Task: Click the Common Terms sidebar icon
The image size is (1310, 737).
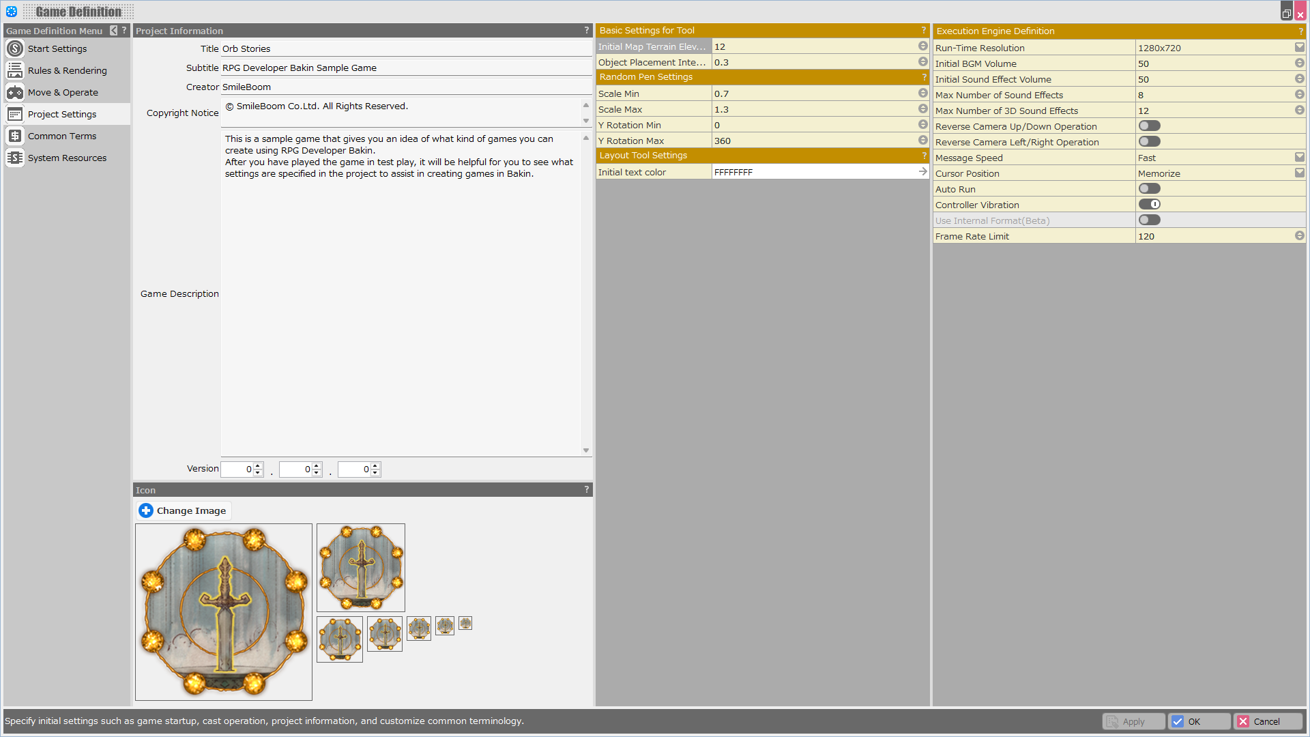Action: [15, 136]
